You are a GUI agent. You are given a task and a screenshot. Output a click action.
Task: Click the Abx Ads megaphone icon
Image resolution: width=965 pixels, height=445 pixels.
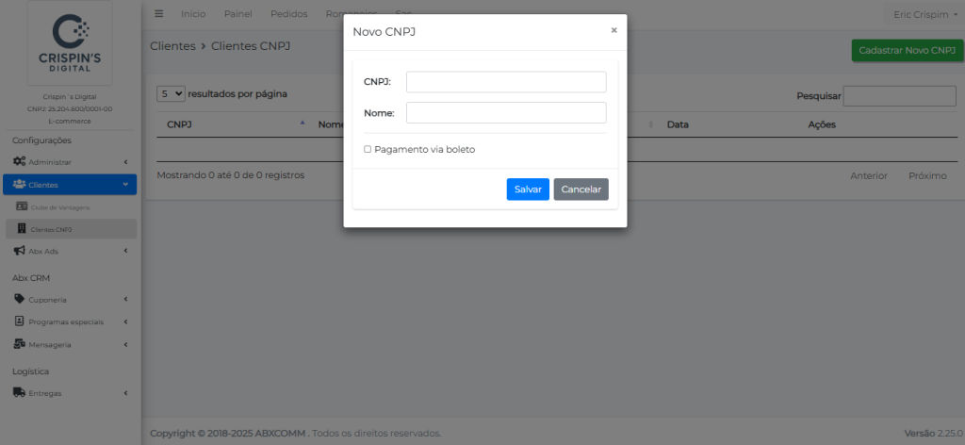coord(19,251)
